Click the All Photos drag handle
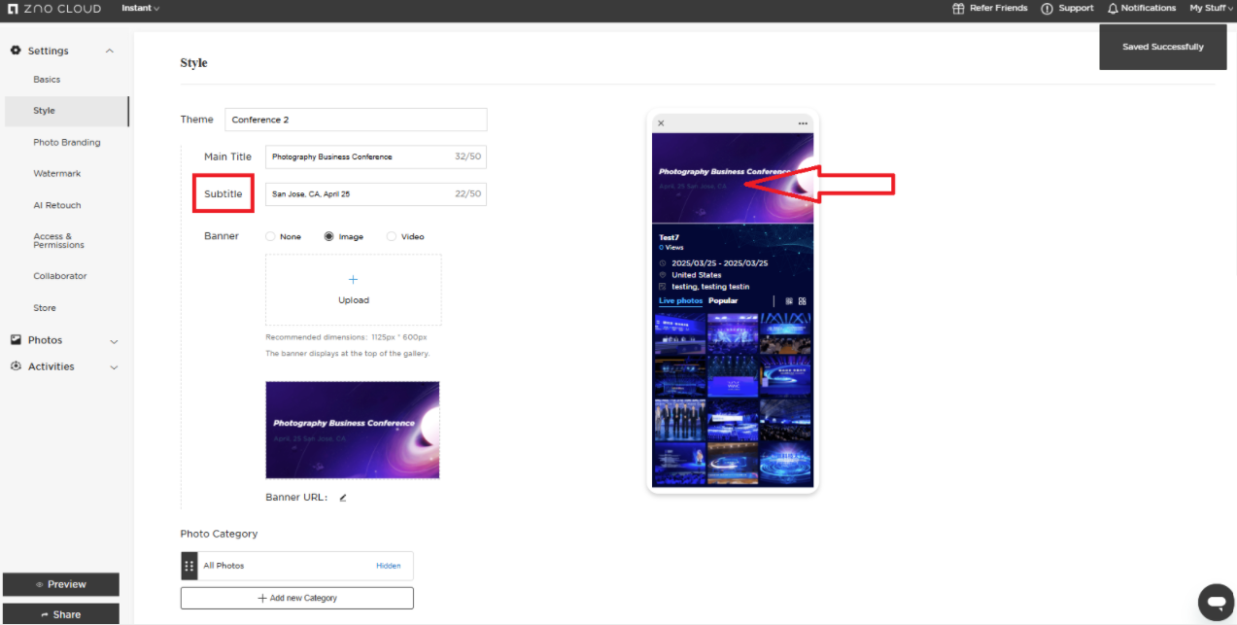Image resolution: width=1237 pixels, height=625 pixels. coord(189,566)
